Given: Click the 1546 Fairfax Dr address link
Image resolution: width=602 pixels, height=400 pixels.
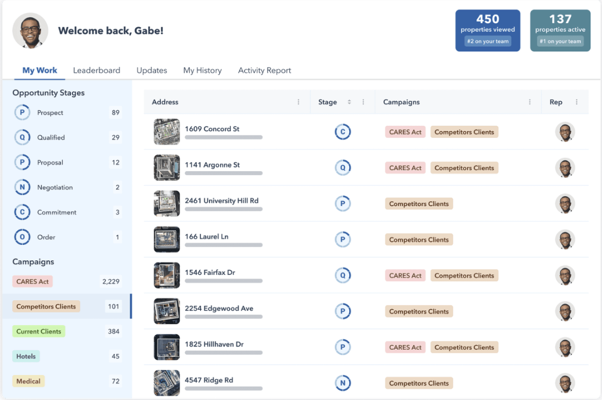Looking at the screenshot, I should tap(210, 273).
